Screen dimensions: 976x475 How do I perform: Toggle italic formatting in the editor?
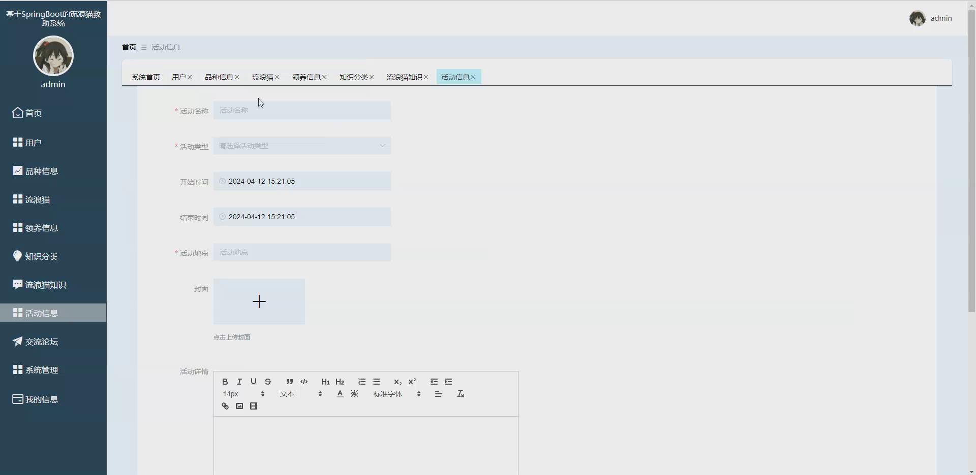coord(239,382)
